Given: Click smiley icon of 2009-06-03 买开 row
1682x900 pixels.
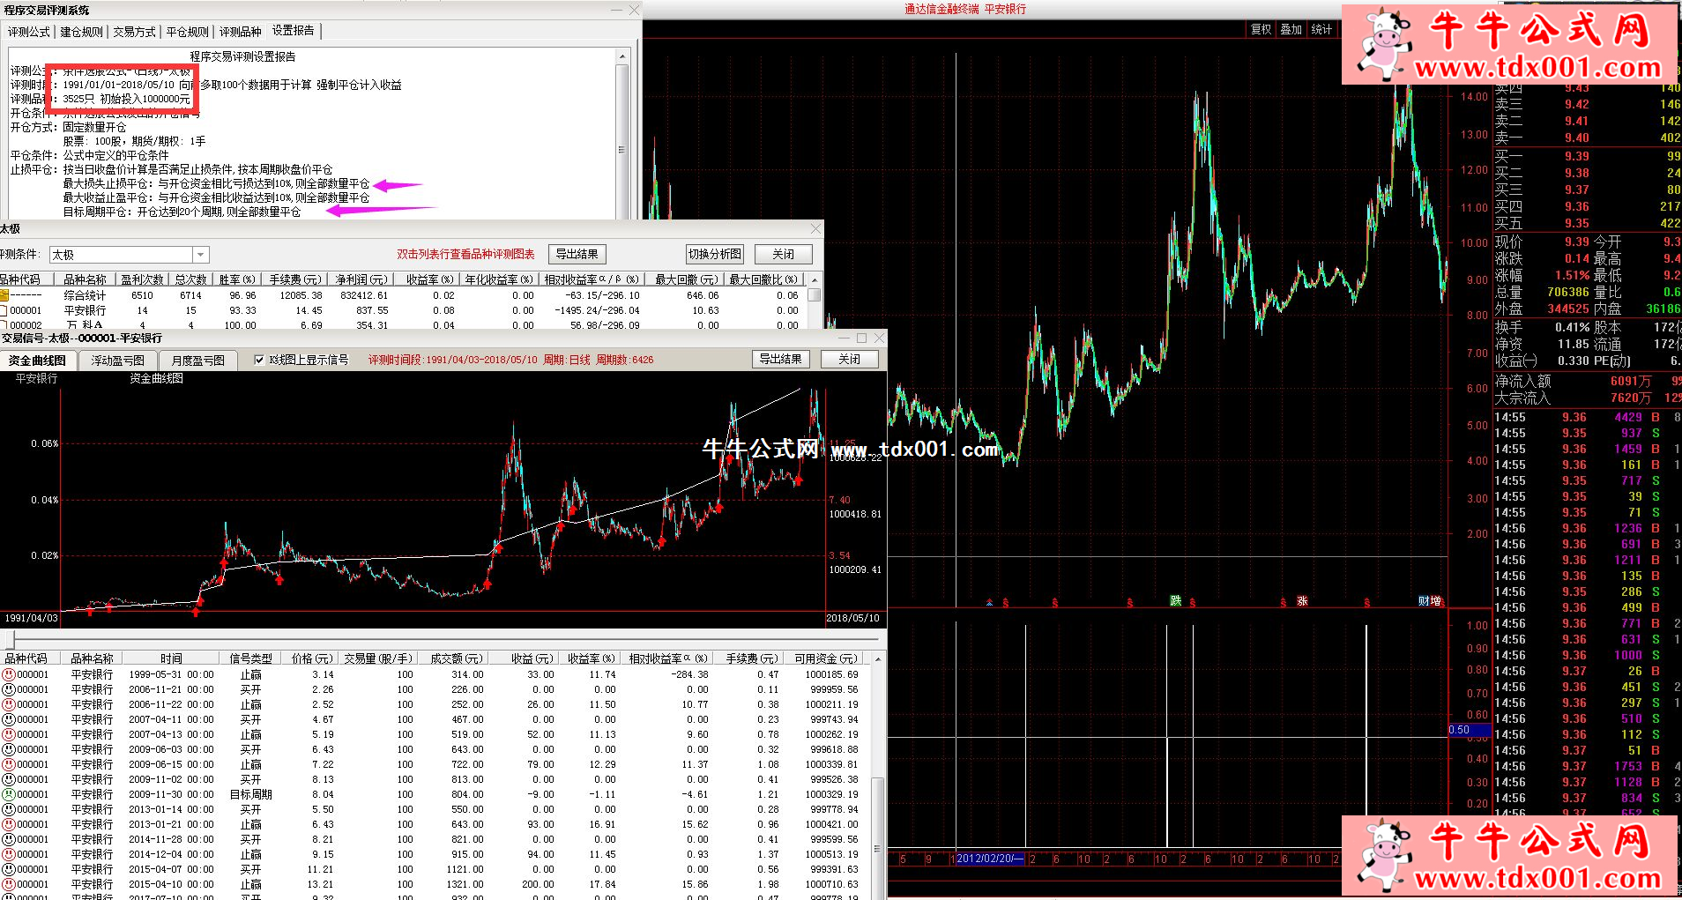Looking at the screenshot, I should (9, 749).
